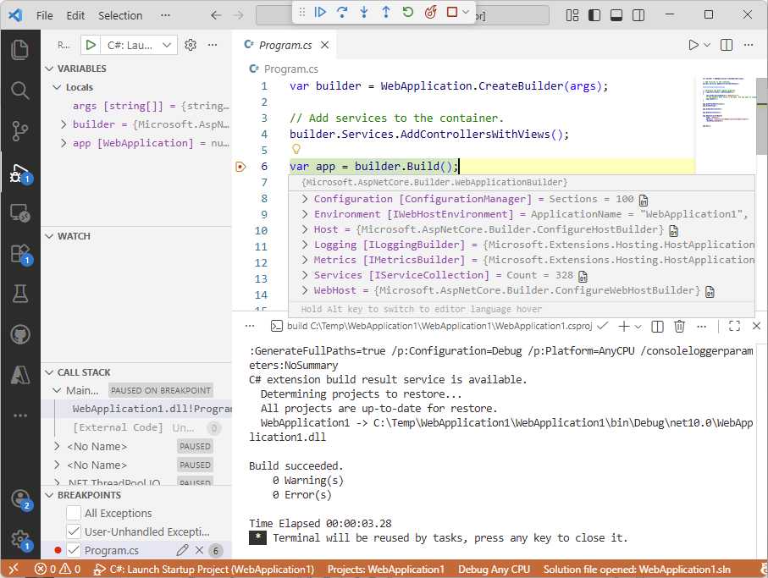The height and width of the screenshot is (578, 768).
Task: Open the Run and Debug view
Action: pyautogui.click(x=19, y=173)
